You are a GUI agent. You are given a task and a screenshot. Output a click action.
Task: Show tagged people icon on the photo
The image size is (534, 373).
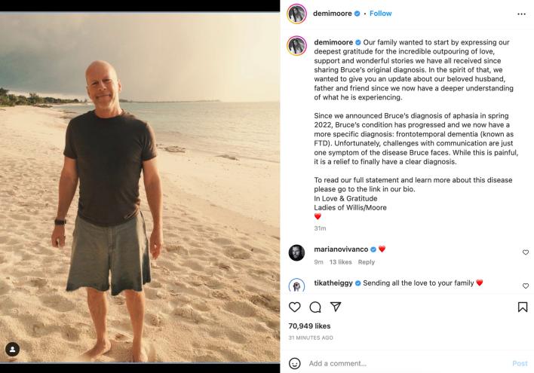click(13, 349)
